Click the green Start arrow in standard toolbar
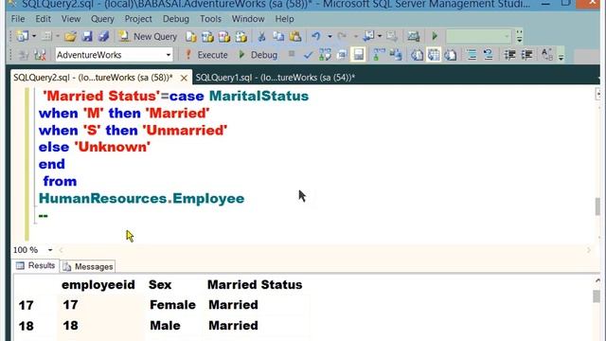Image resolution: width=606 pixels, height=341 pixels. (435, 36)
